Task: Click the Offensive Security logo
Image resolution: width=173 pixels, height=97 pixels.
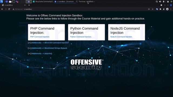Action: pos(87,64)
